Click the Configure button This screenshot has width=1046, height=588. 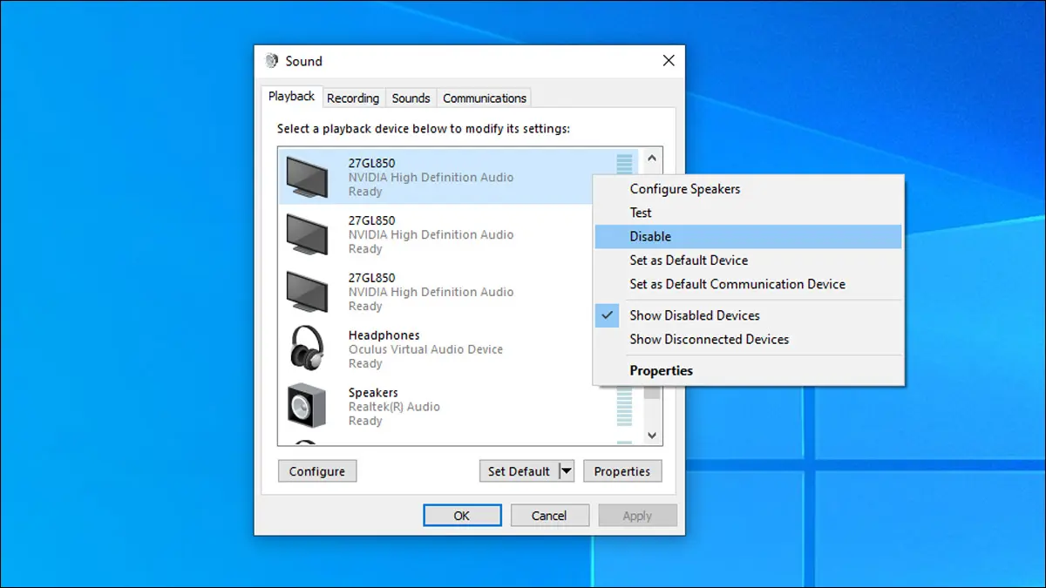pos(317,471)
